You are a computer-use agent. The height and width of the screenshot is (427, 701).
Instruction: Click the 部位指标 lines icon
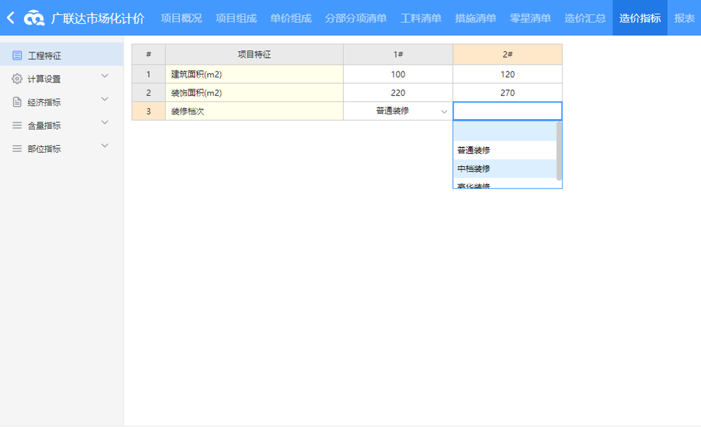[17, 148]
